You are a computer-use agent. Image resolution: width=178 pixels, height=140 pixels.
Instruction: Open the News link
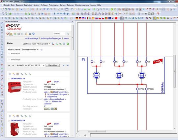(66, 38)
